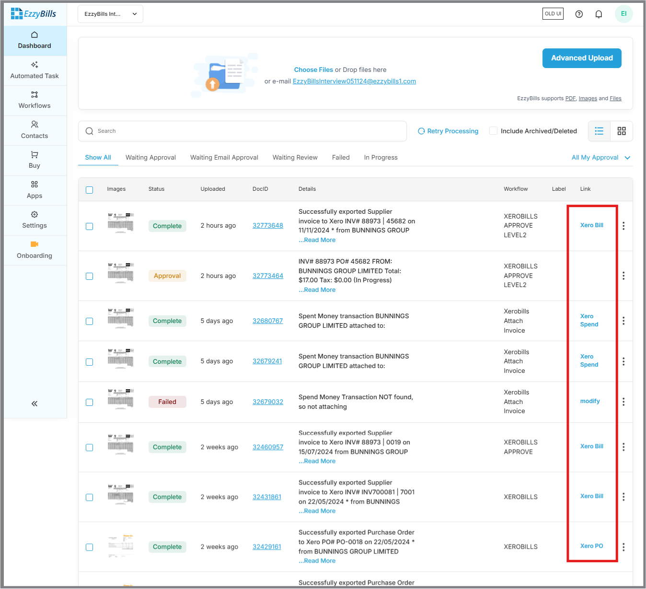Click the modify link for document 32679032
Screen dimensions: 646x589
[590, 401]
